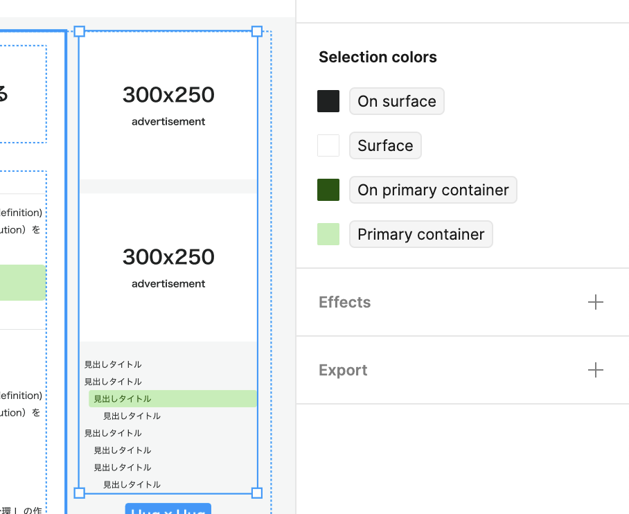Image resolution: width=629 pixels, height=514 pixels.
Task: Pick the Primary container light green swatch
Action: 328,234
